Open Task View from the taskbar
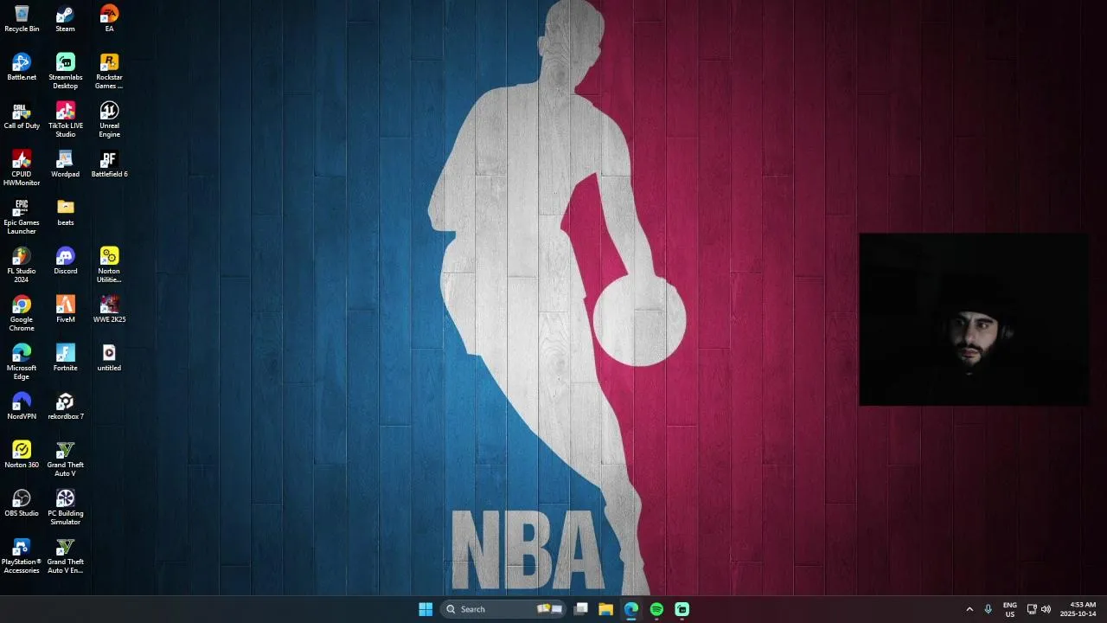This screenshot has height=623, width=1107. click(581, 609)
